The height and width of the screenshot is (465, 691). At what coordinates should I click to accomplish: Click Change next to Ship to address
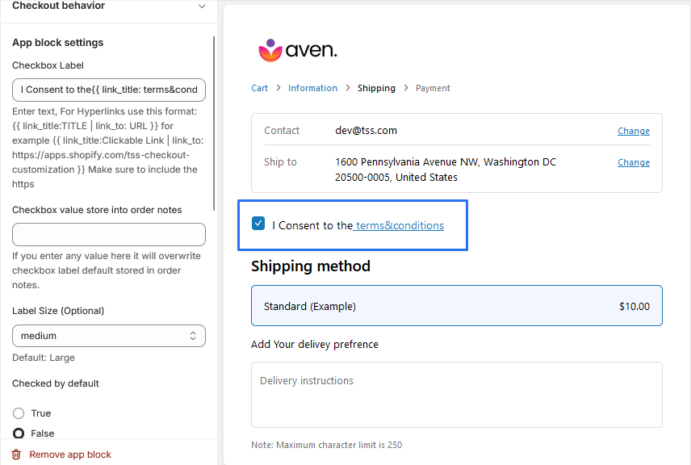coord(633,162)
